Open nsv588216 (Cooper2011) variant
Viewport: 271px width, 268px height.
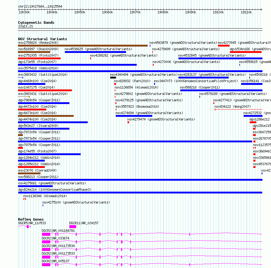[x=200, y=87]
